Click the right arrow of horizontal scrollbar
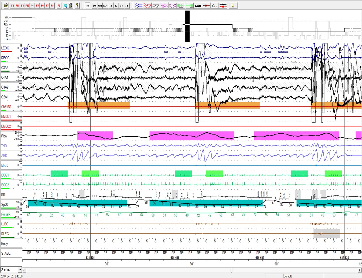 (360, 270)
